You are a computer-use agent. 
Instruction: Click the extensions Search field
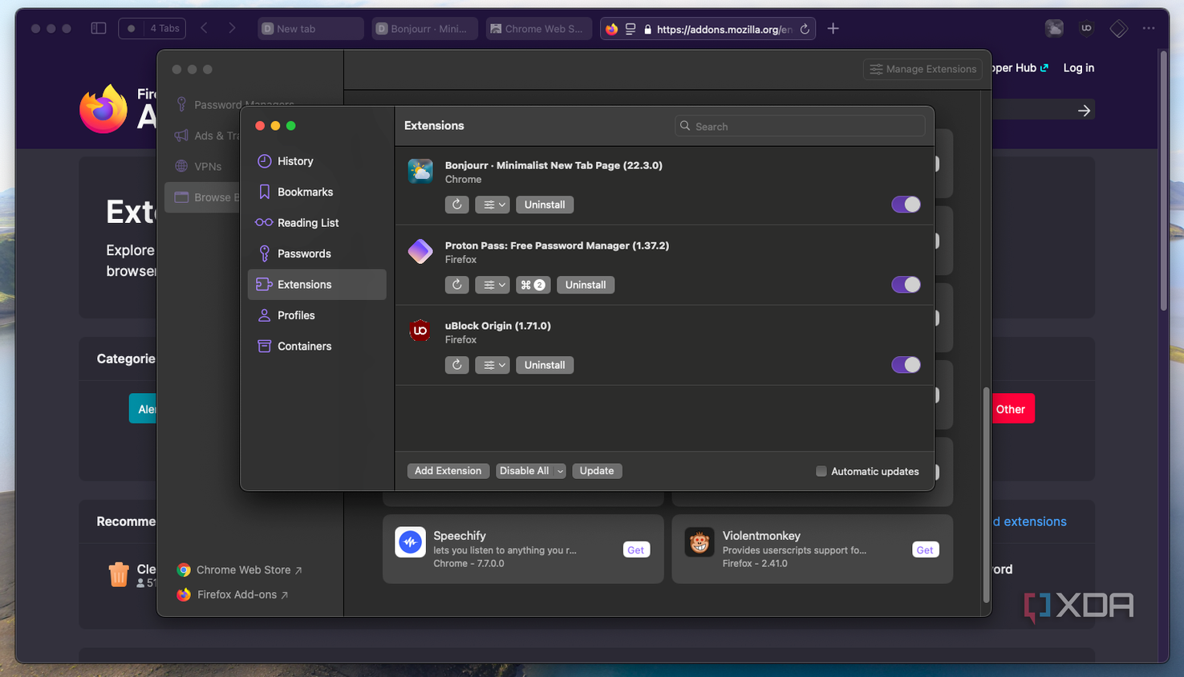point(800,126)
